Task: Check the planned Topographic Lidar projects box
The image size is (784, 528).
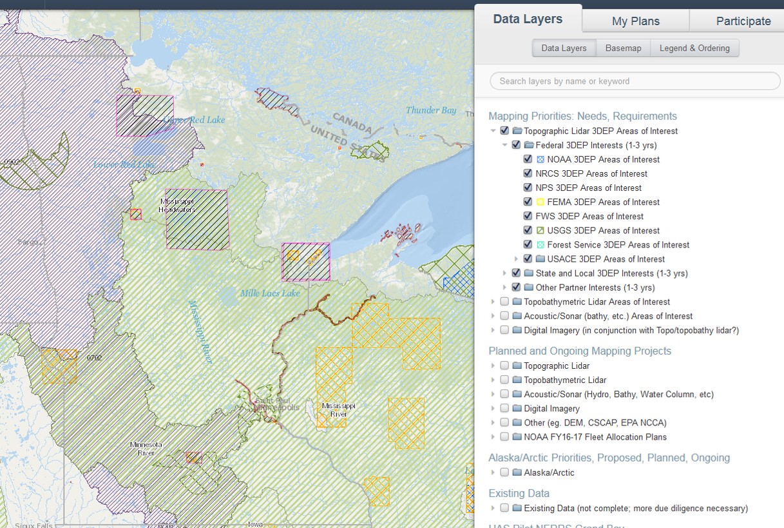Action: (504, 366)
